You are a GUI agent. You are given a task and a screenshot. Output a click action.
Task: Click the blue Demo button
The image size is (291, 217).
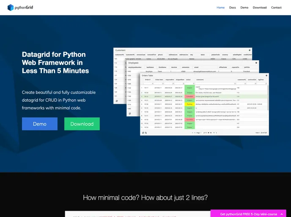coord(40,124)
